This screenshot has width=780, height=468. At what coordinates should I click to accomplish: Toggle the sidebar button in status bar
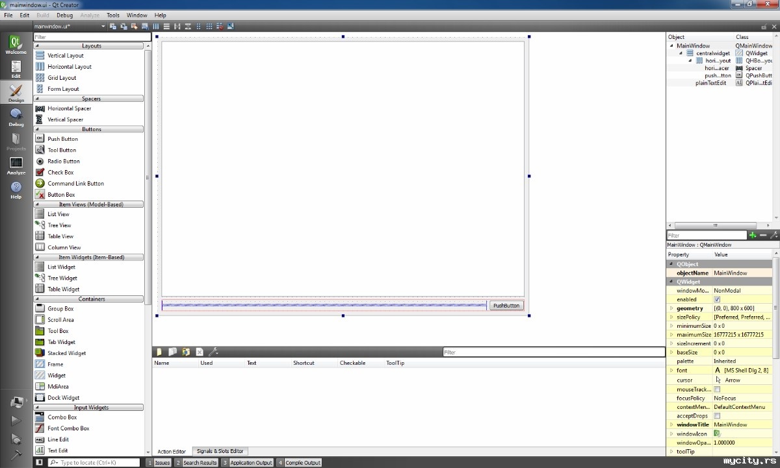click(x=39, y=463)
